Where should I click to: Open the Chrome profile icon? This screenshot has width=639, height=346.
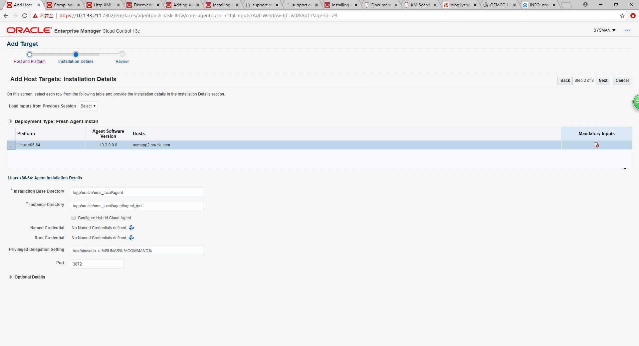click(585, 4)
